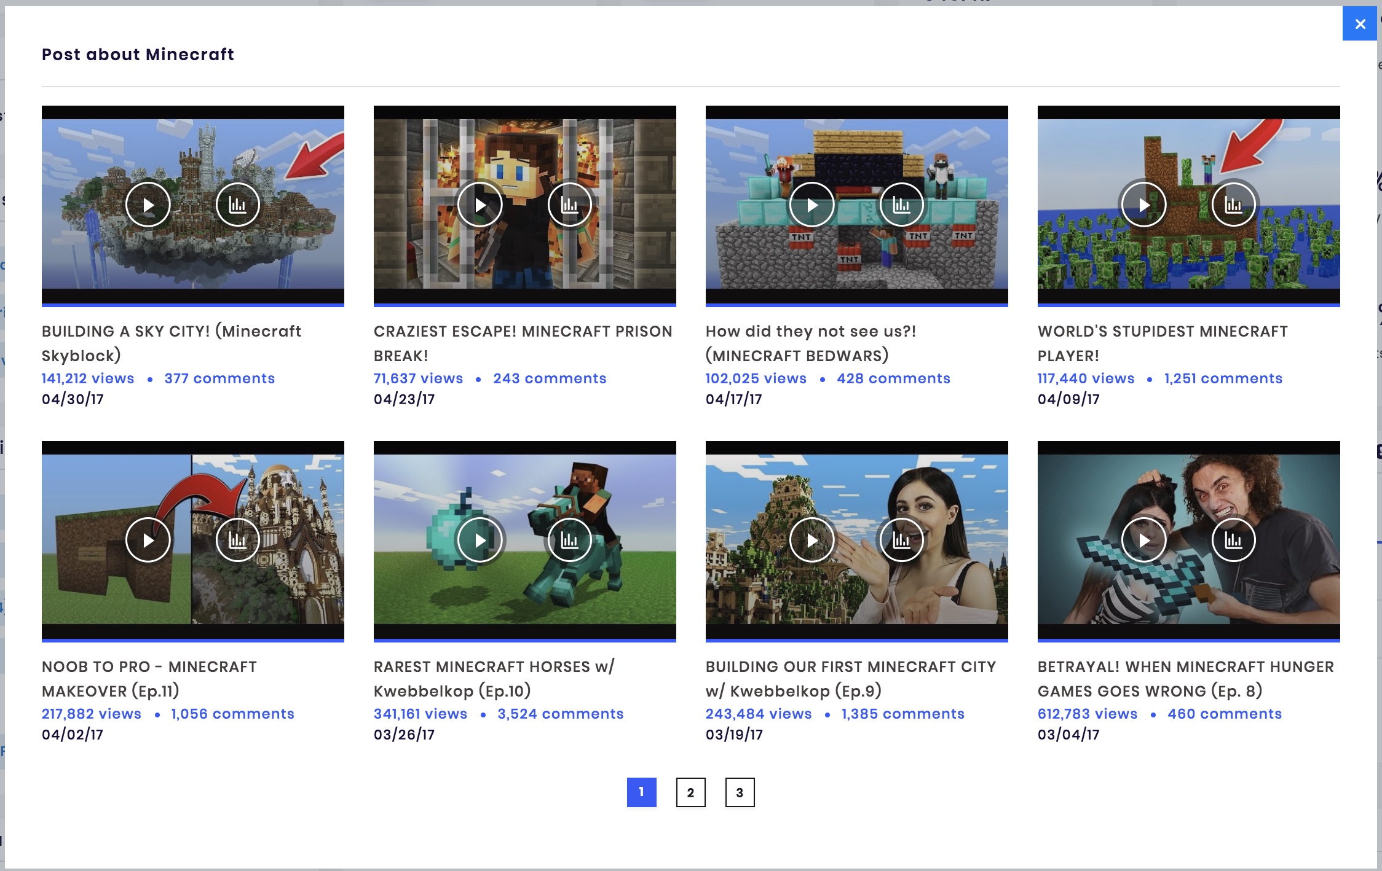Click the CRAZIEST ESCAPE MINECRAFT PRISON BREAK title
Viewport: 1382px width, 871px height.
click(523, 343)
